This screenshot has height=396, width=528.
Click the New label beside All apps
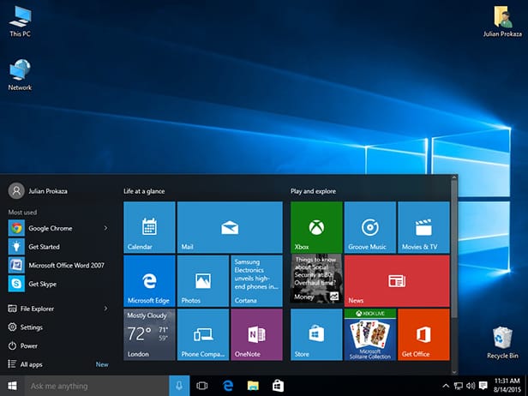coord(102,364)
